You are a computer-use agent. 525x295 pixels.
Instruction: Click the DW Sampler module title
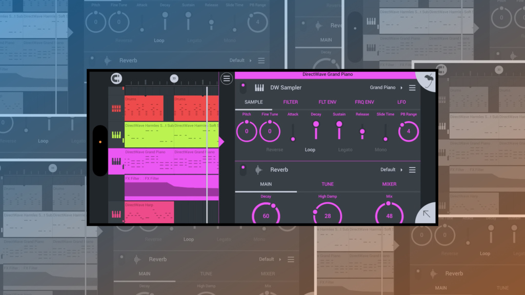coord(286,88)
